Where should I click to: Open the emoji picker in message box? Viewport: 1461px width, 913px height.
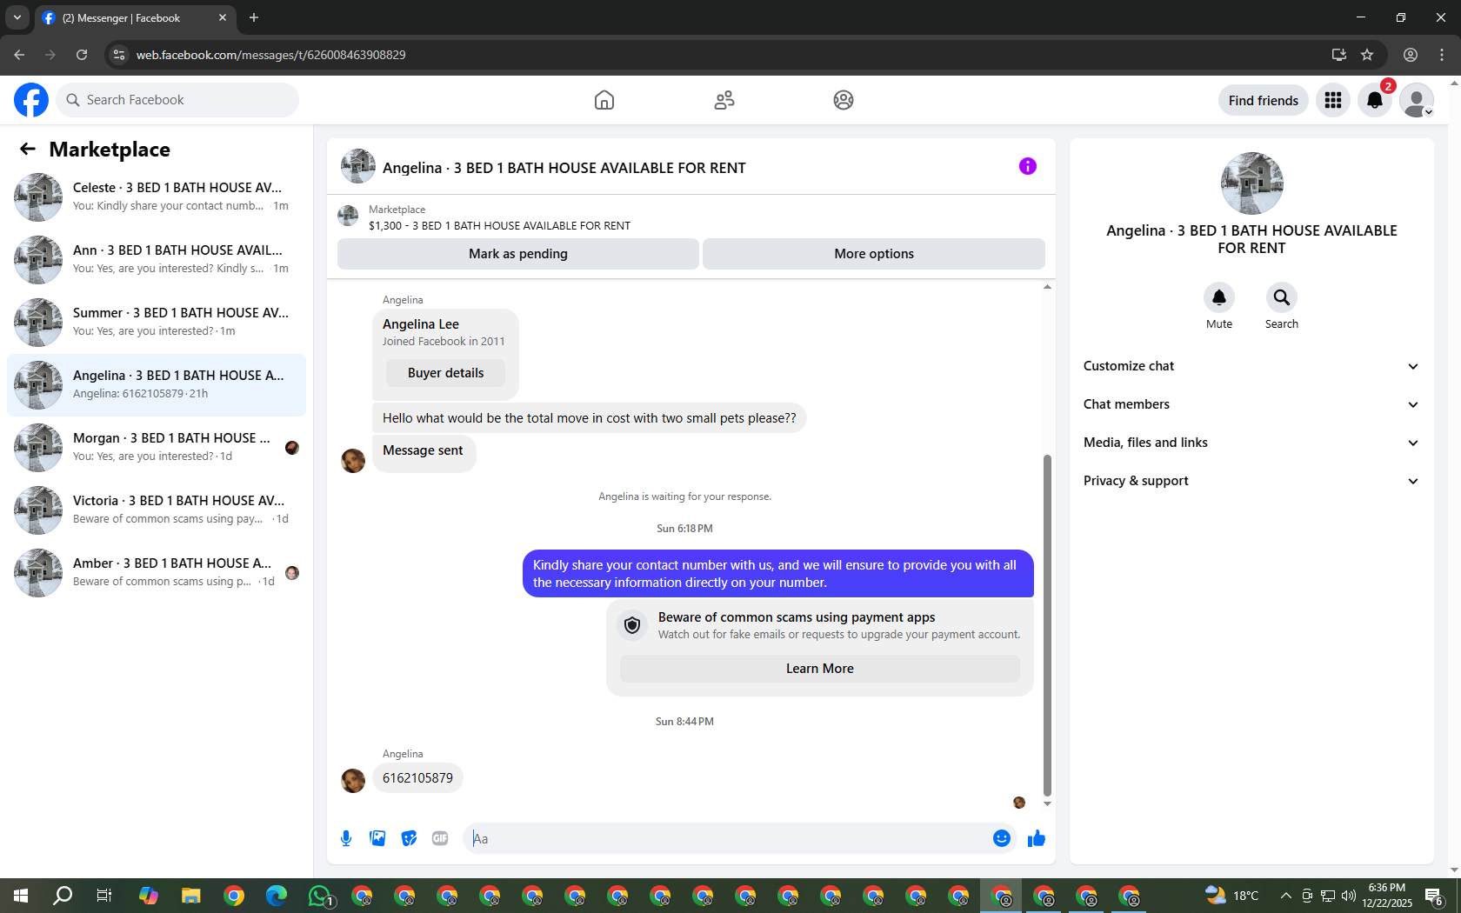[1002, 838]
